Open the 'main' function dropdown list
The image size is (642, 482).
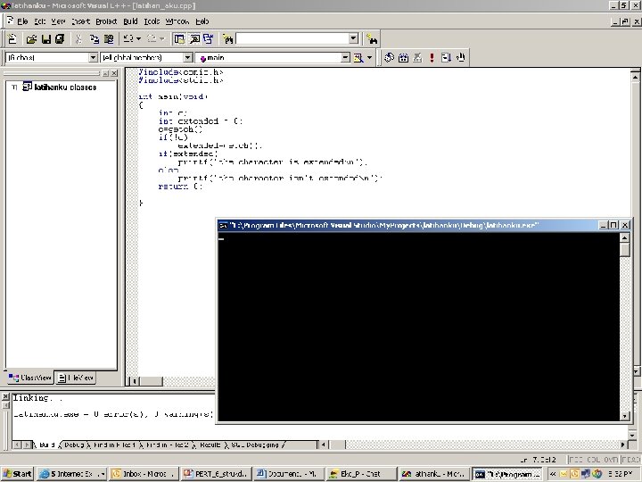pos(345,58)
